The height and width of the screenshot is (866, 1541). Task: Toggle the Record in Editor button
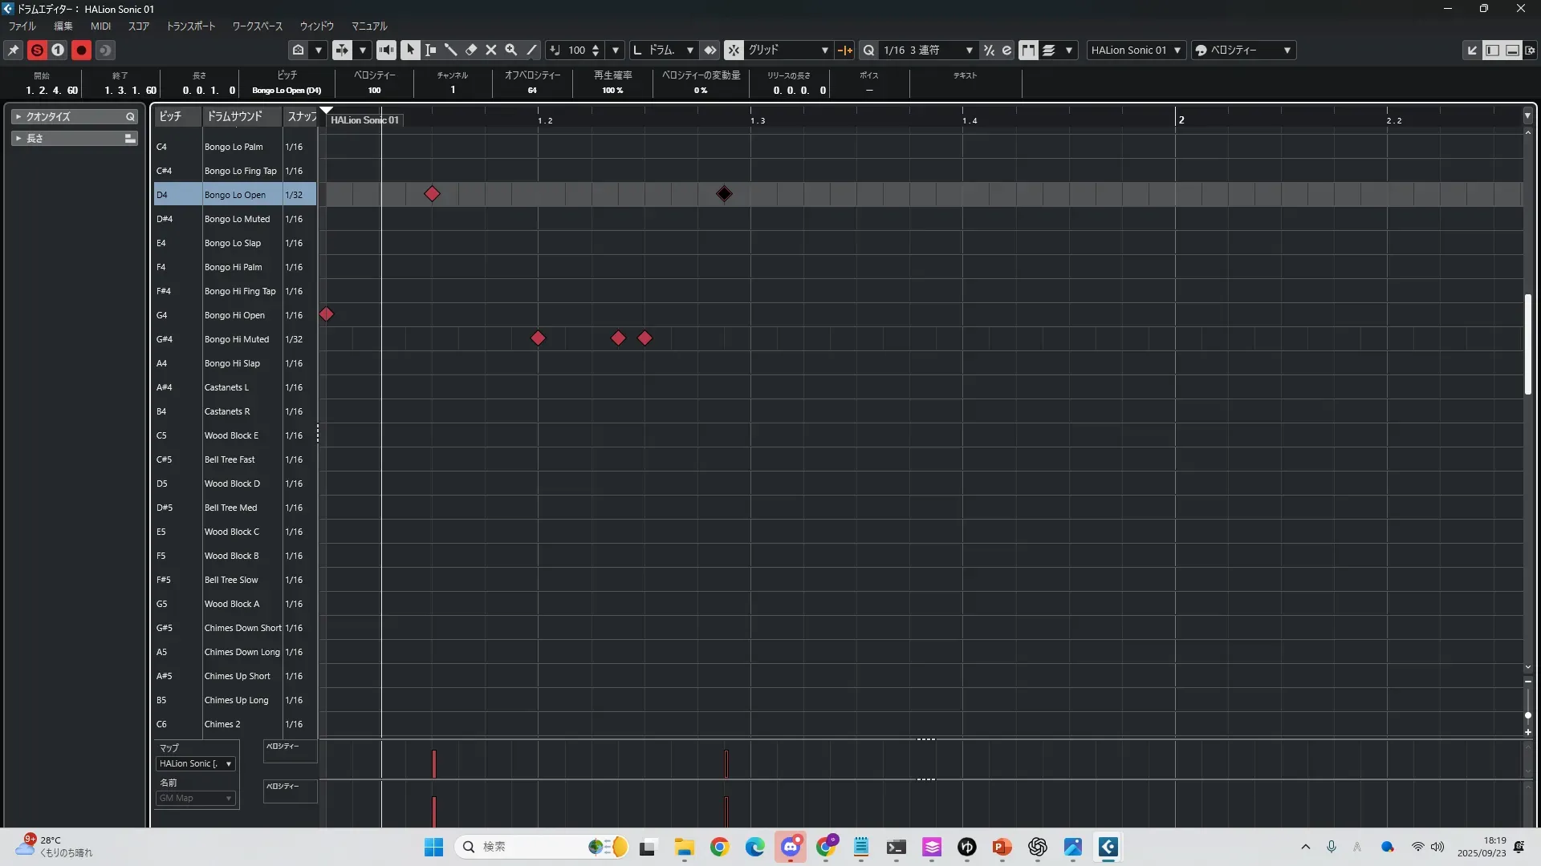81,50
